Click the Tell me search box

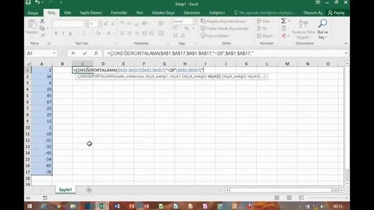point(265,13)
